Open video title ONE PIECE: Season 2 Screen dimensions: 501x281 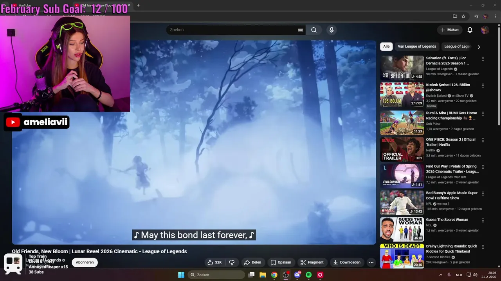451,142
